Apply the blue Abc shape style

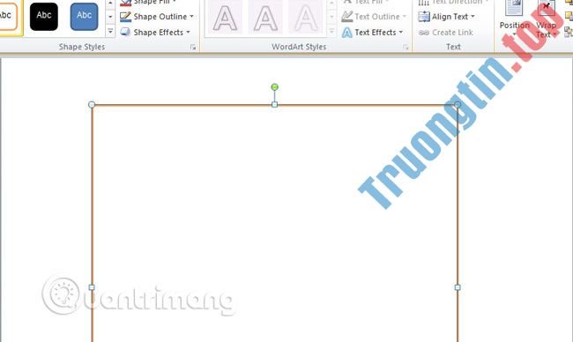[x=84, y=16]
